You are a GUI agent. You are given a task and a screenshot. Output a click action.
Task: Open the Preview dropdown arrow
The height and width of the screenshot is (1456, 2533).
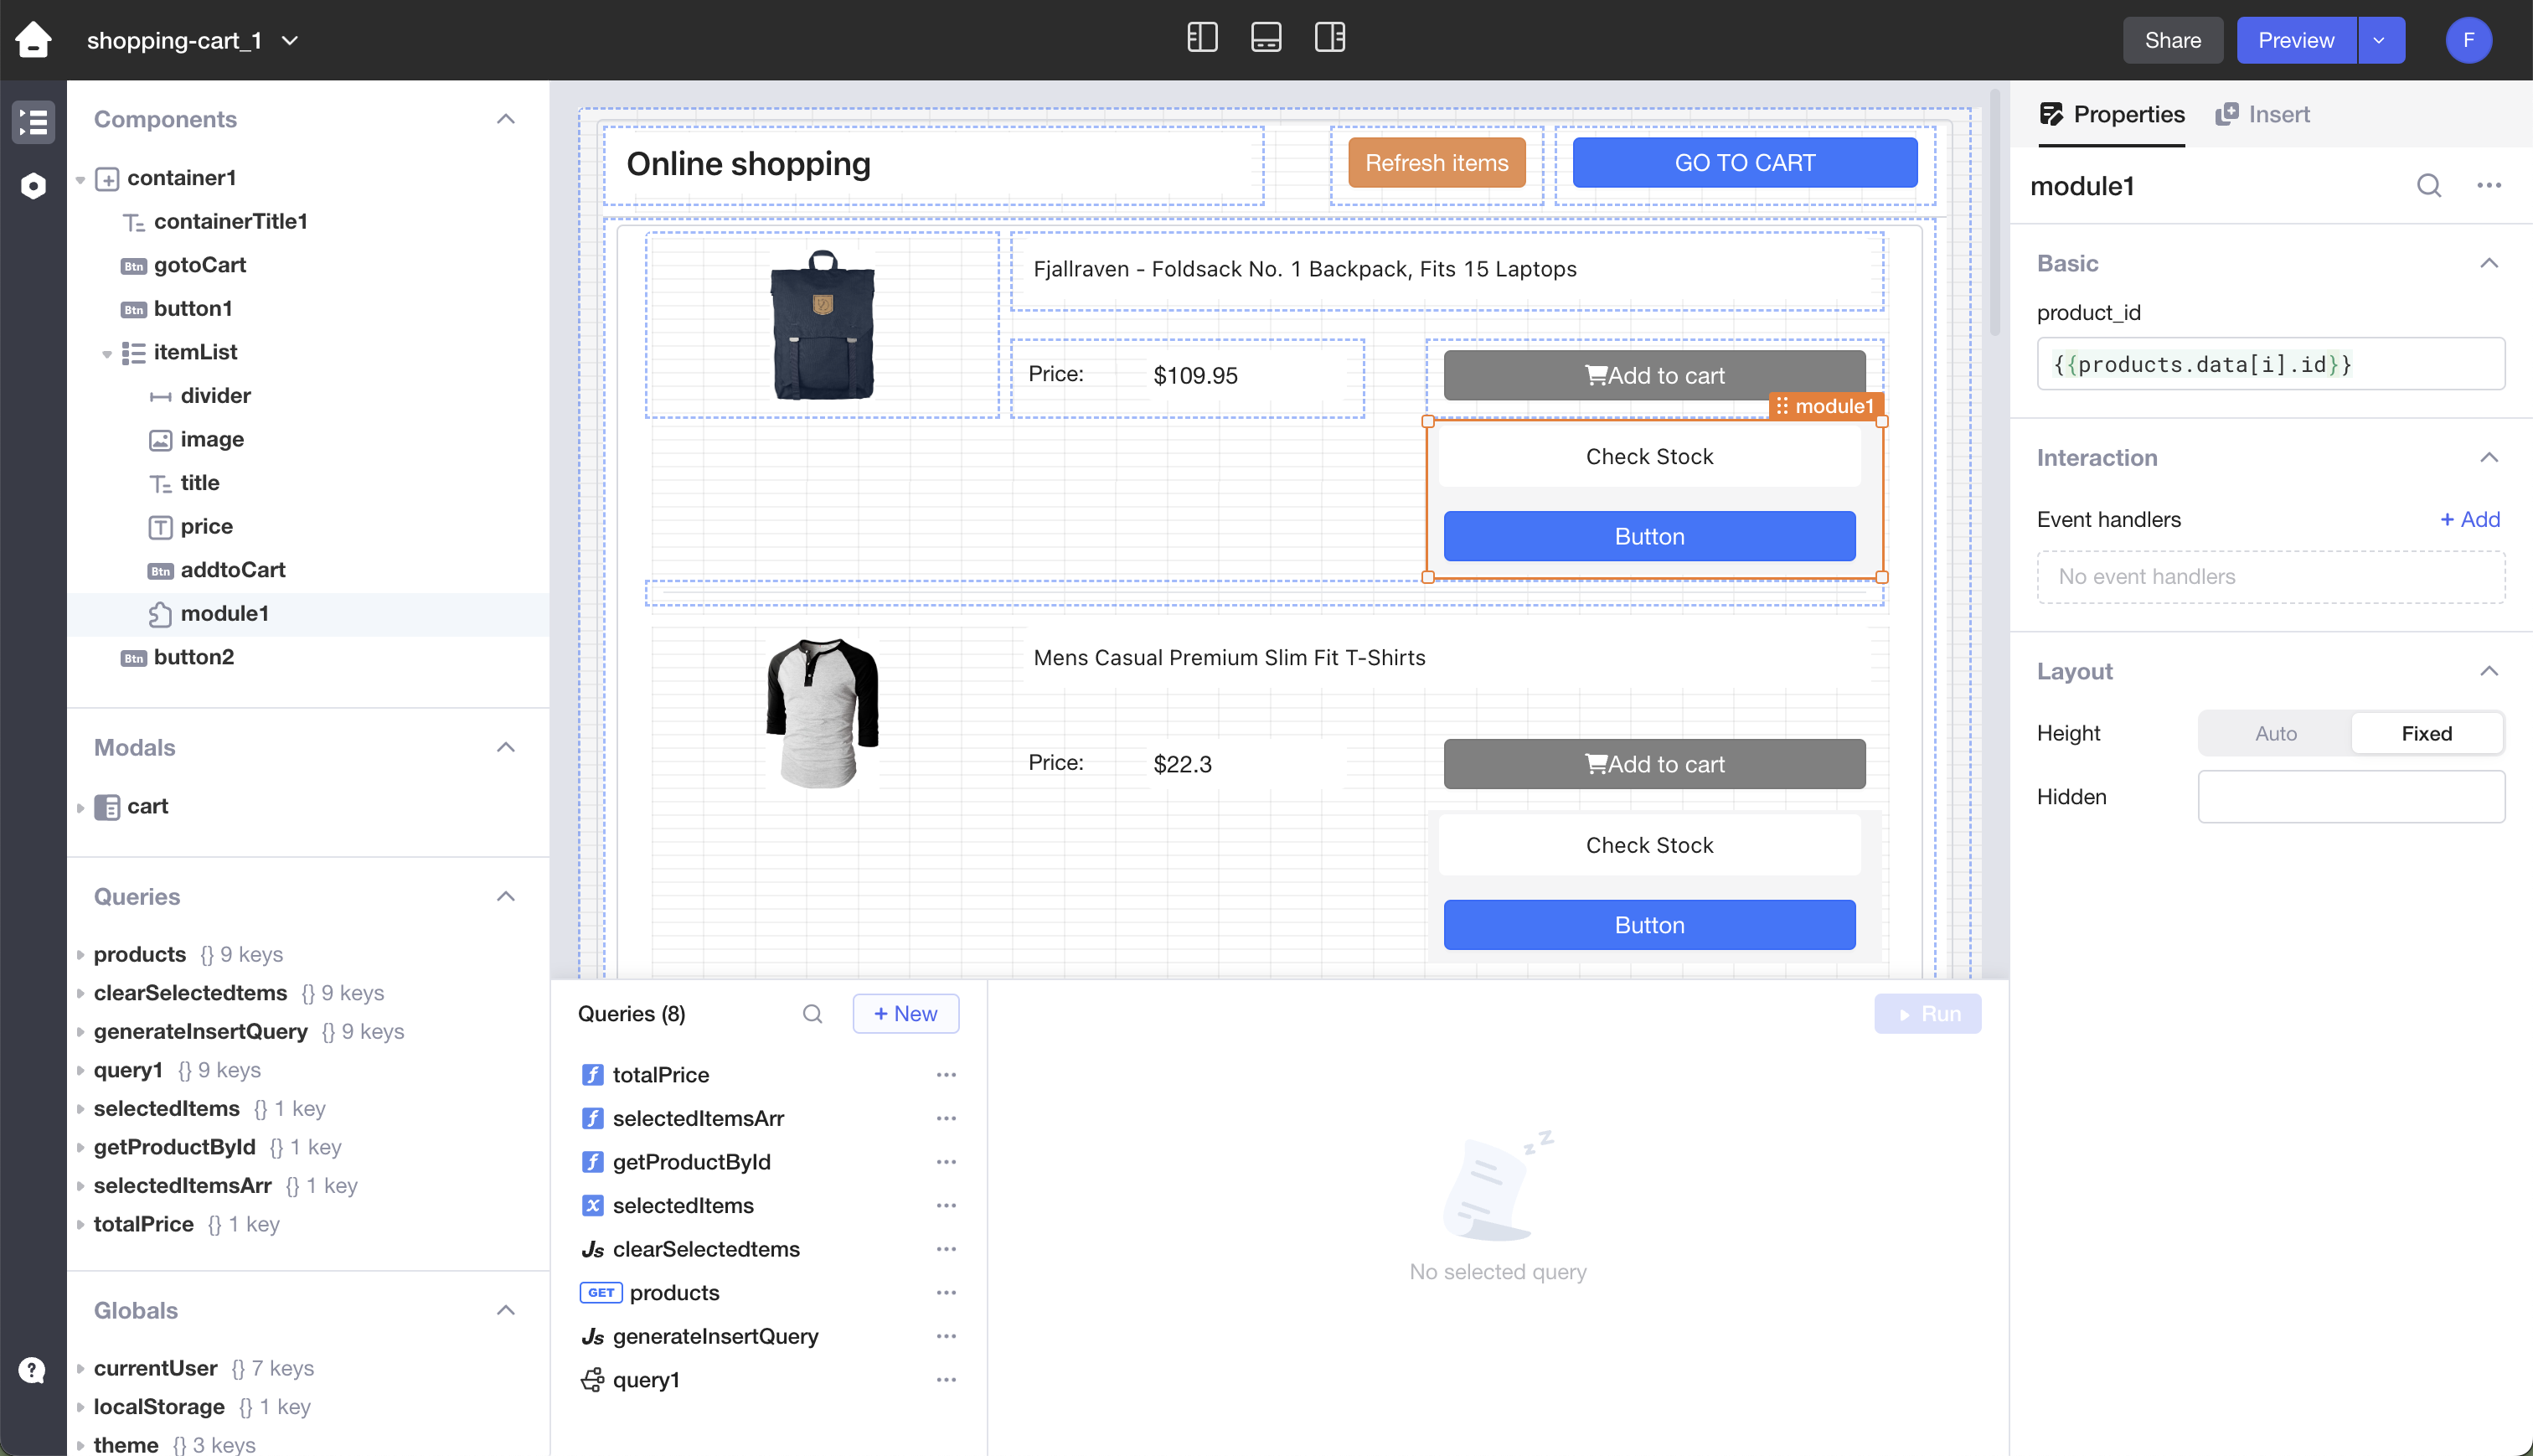point(2379,40)
